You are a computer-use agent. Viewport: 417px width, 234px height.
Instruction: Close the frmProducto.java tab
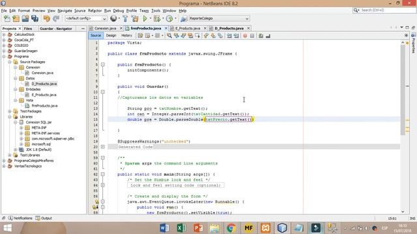tap(166, 28)
